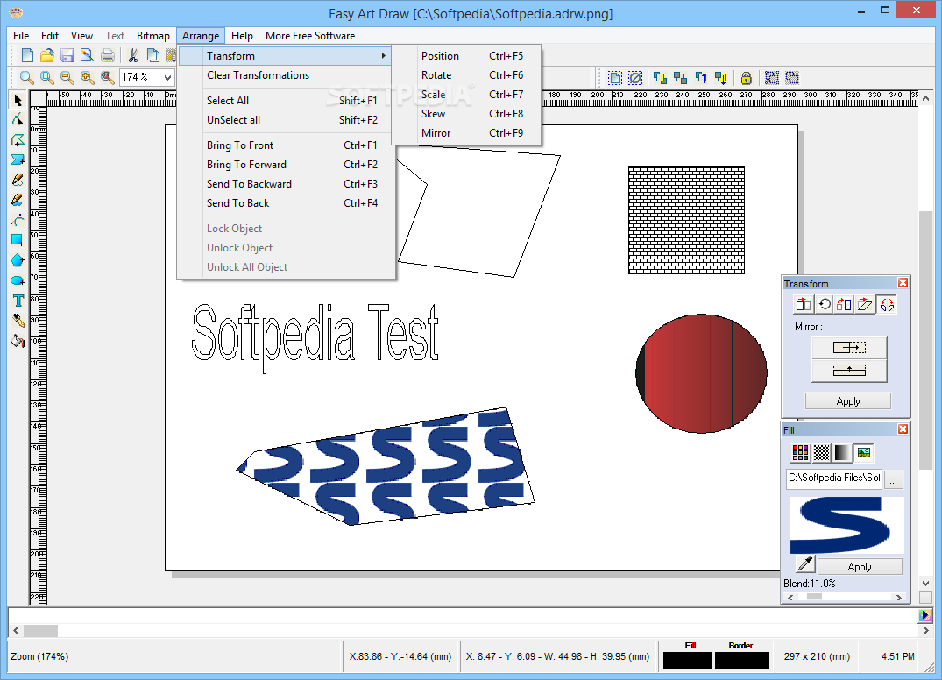
Task: Switch Transform panel to Scale mode
Action: (x=844, y=305)
